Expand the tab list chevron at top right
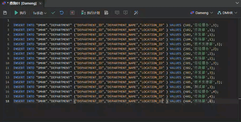Viewport: 241px width, 122px height. (237, 3)
